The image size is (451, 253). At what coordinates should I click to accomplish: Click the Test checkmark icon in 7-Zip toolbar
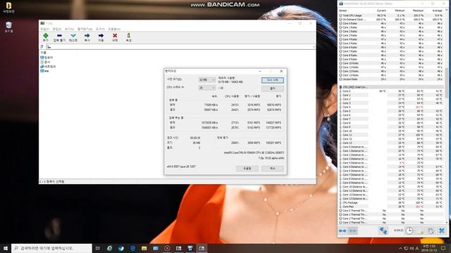click(x=73, y=36)
